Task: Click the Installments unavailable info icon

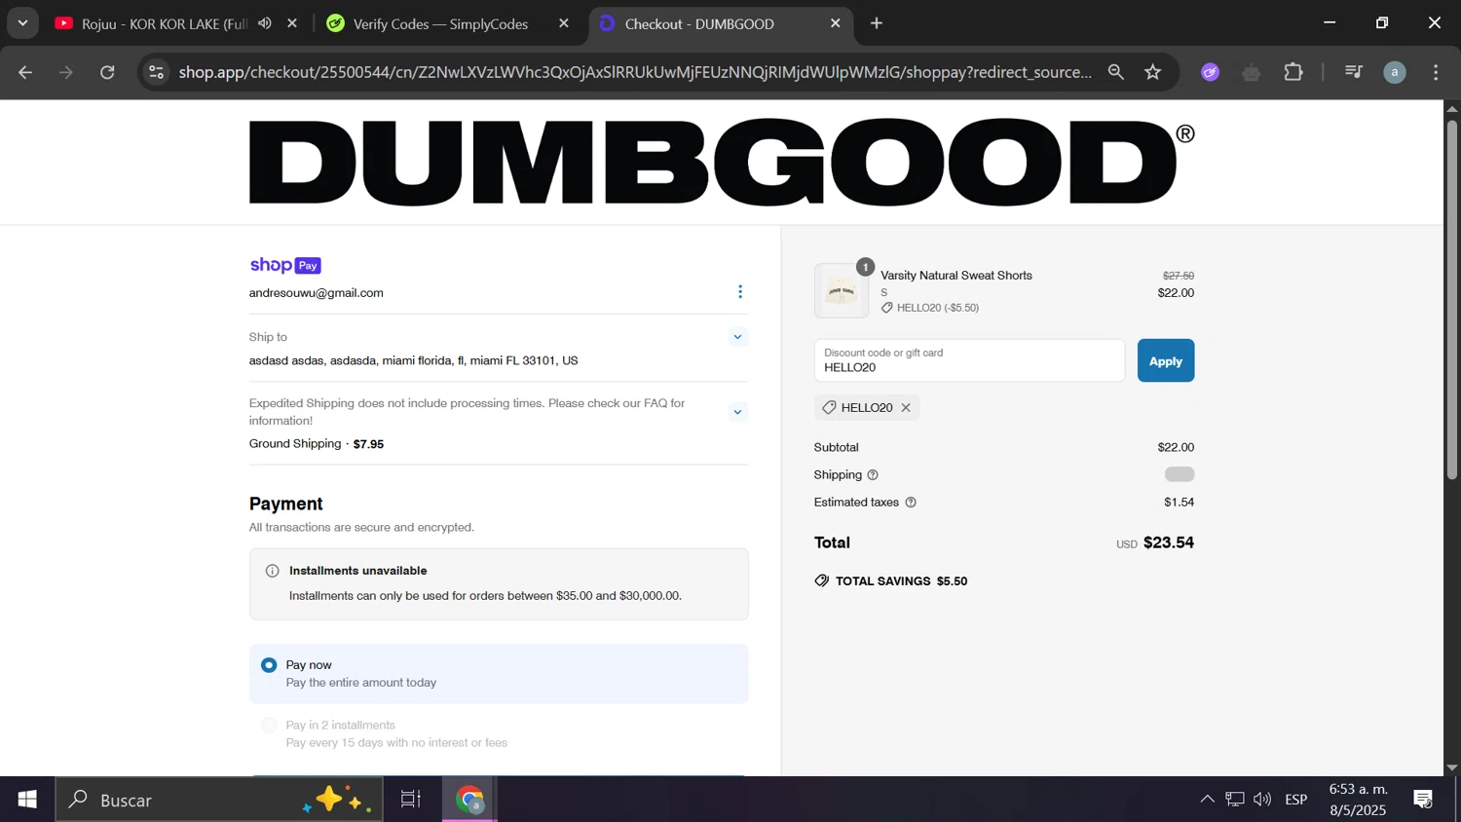Action: [x=273, y=571]
